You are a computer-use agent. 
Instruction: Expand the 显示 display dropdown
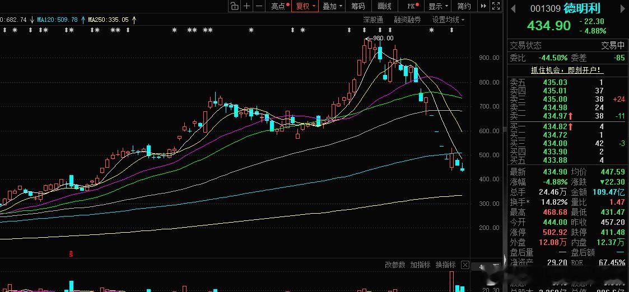[x=438, y=6]
